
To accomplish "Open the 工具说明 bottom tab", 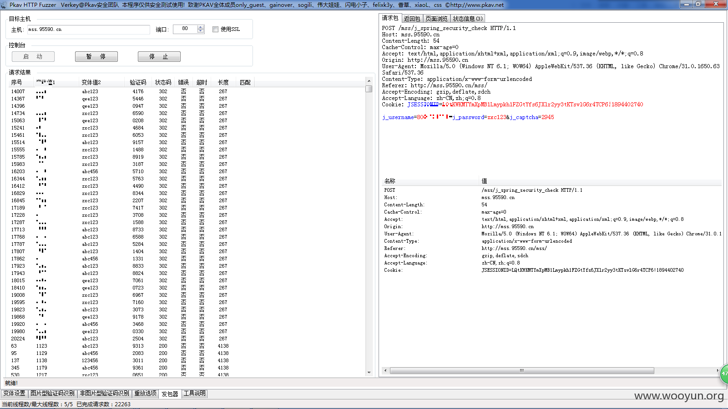I will (194, 394).
